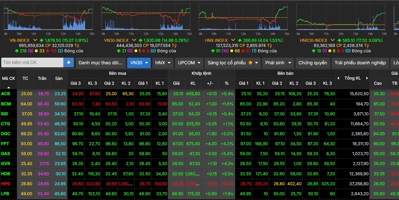Screen dimensions: 399x200
Task: Click the Danh mục theo dõi button
Action: coord(101,63)
